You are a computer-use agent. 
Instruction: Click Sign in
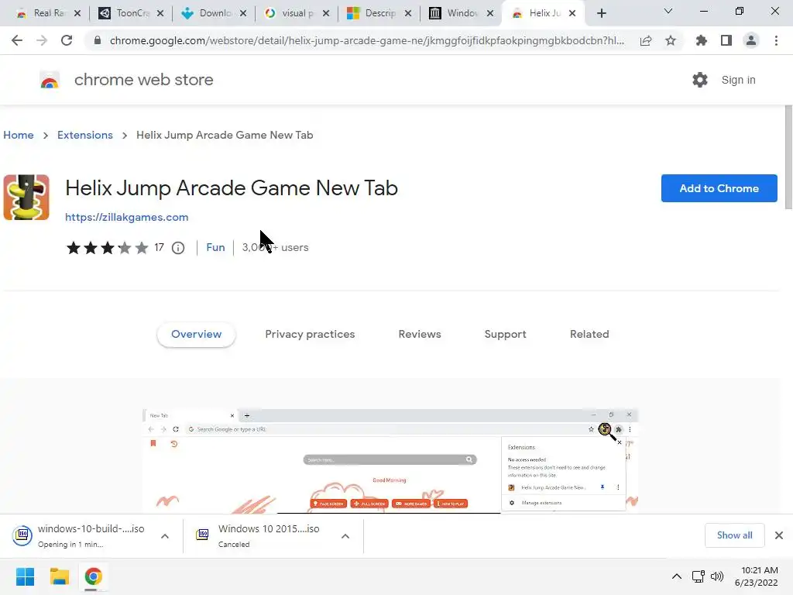[738, 80]
